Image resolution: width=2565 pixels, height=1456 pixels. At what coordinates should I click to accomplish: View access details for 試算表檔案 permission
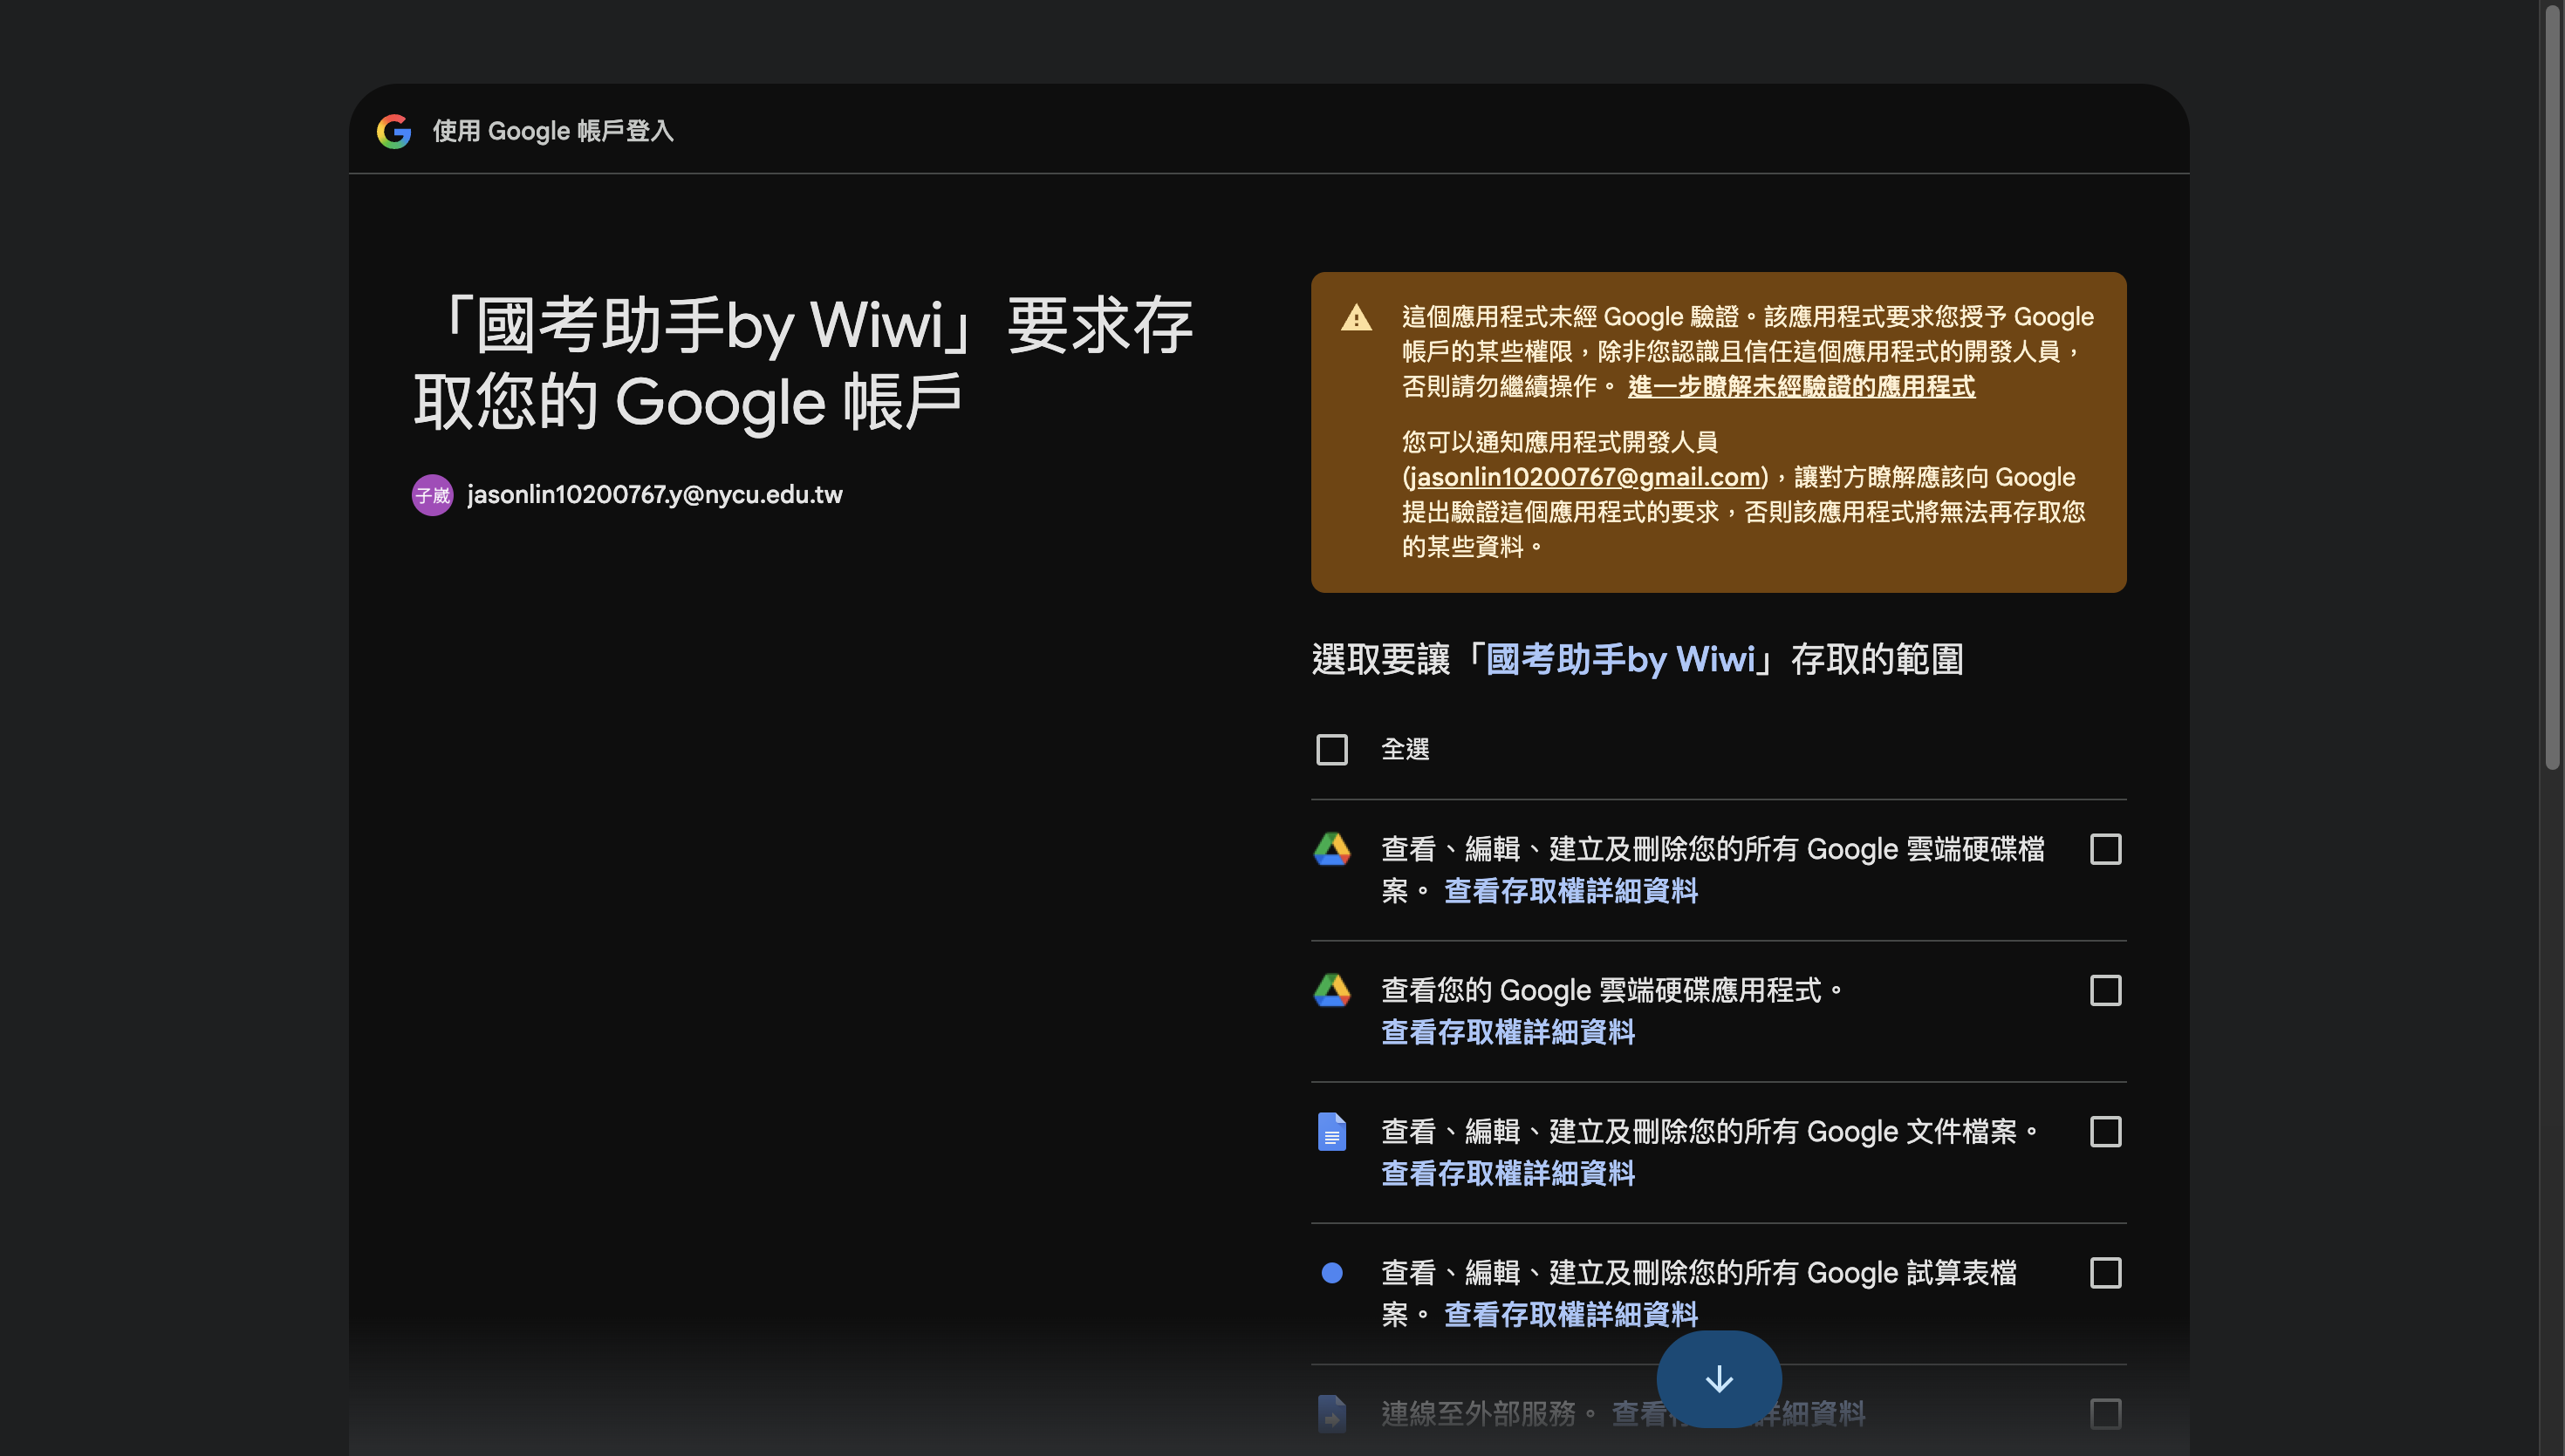click(1570, 1314)
